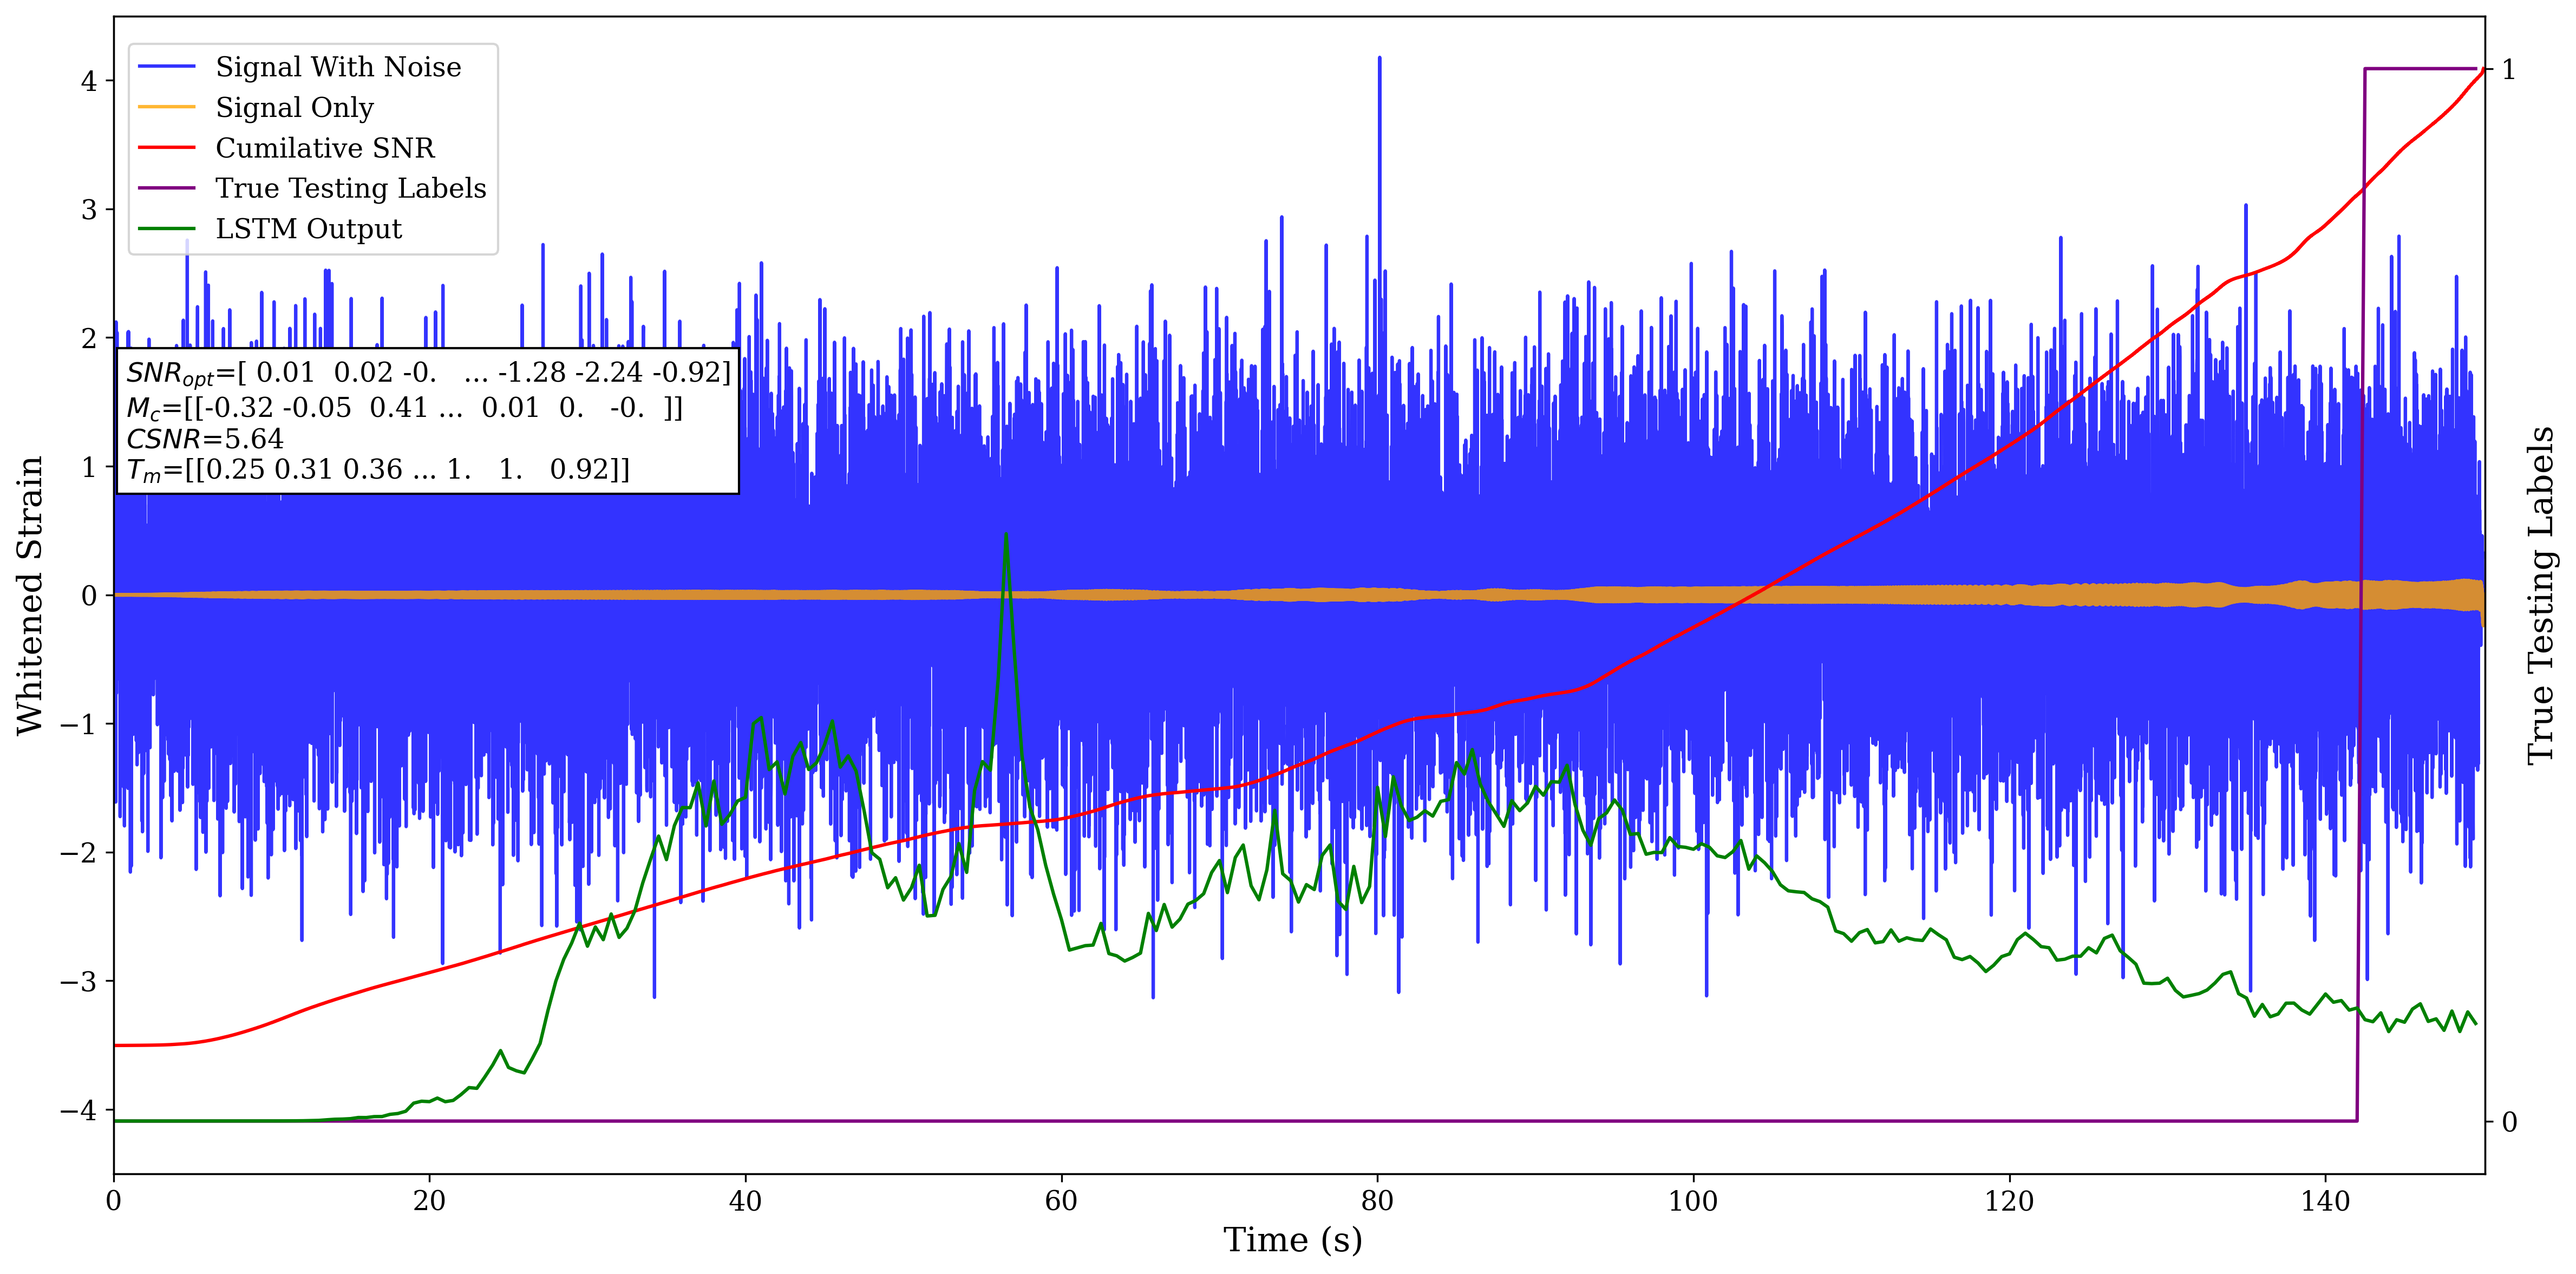Click the tallest blue spike peak near 80 s
The width and height of the screenshot is (2576, 1274).
[1380, 60]
